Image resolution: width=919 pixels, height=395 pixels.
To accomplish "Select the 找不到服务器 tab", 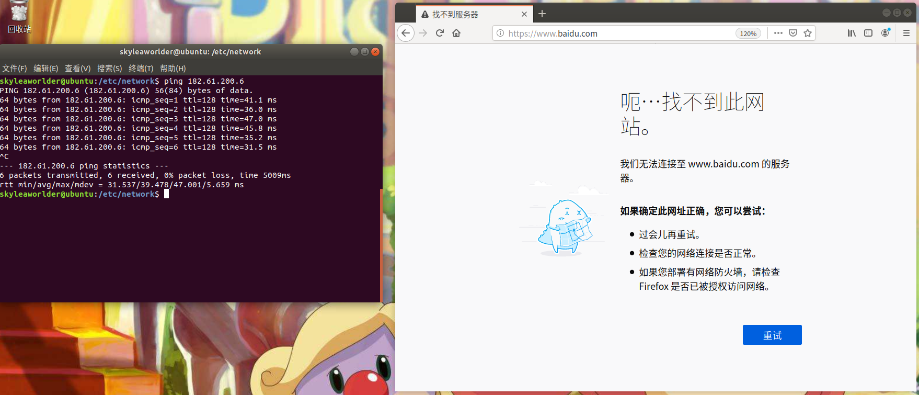I will point(474,14).
